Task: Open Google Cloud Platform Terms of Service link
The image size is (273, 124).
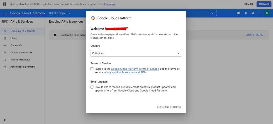Action: 135,69
